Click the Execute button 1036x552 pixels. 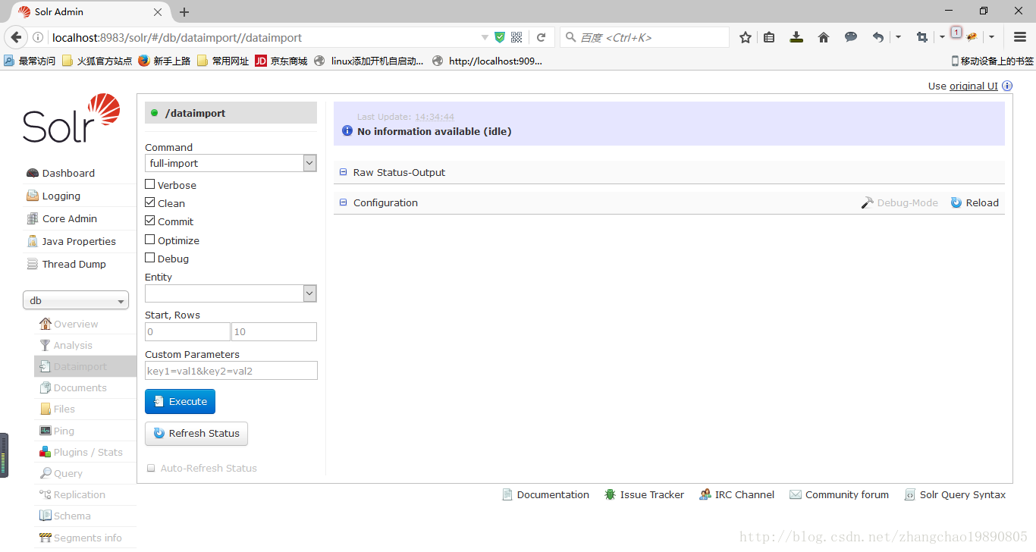pos(180,401)
